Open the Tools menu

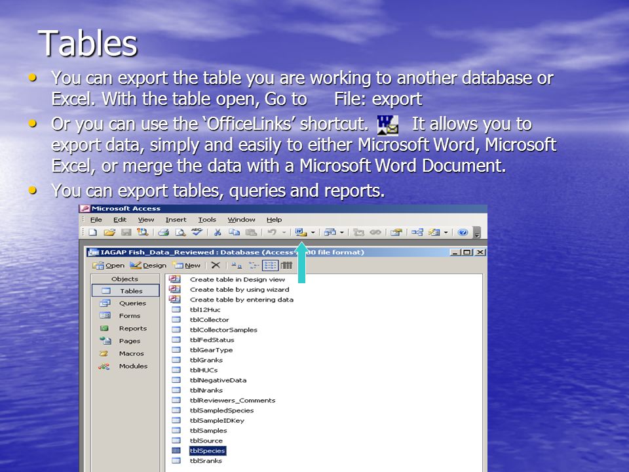(x=207, y=220)
